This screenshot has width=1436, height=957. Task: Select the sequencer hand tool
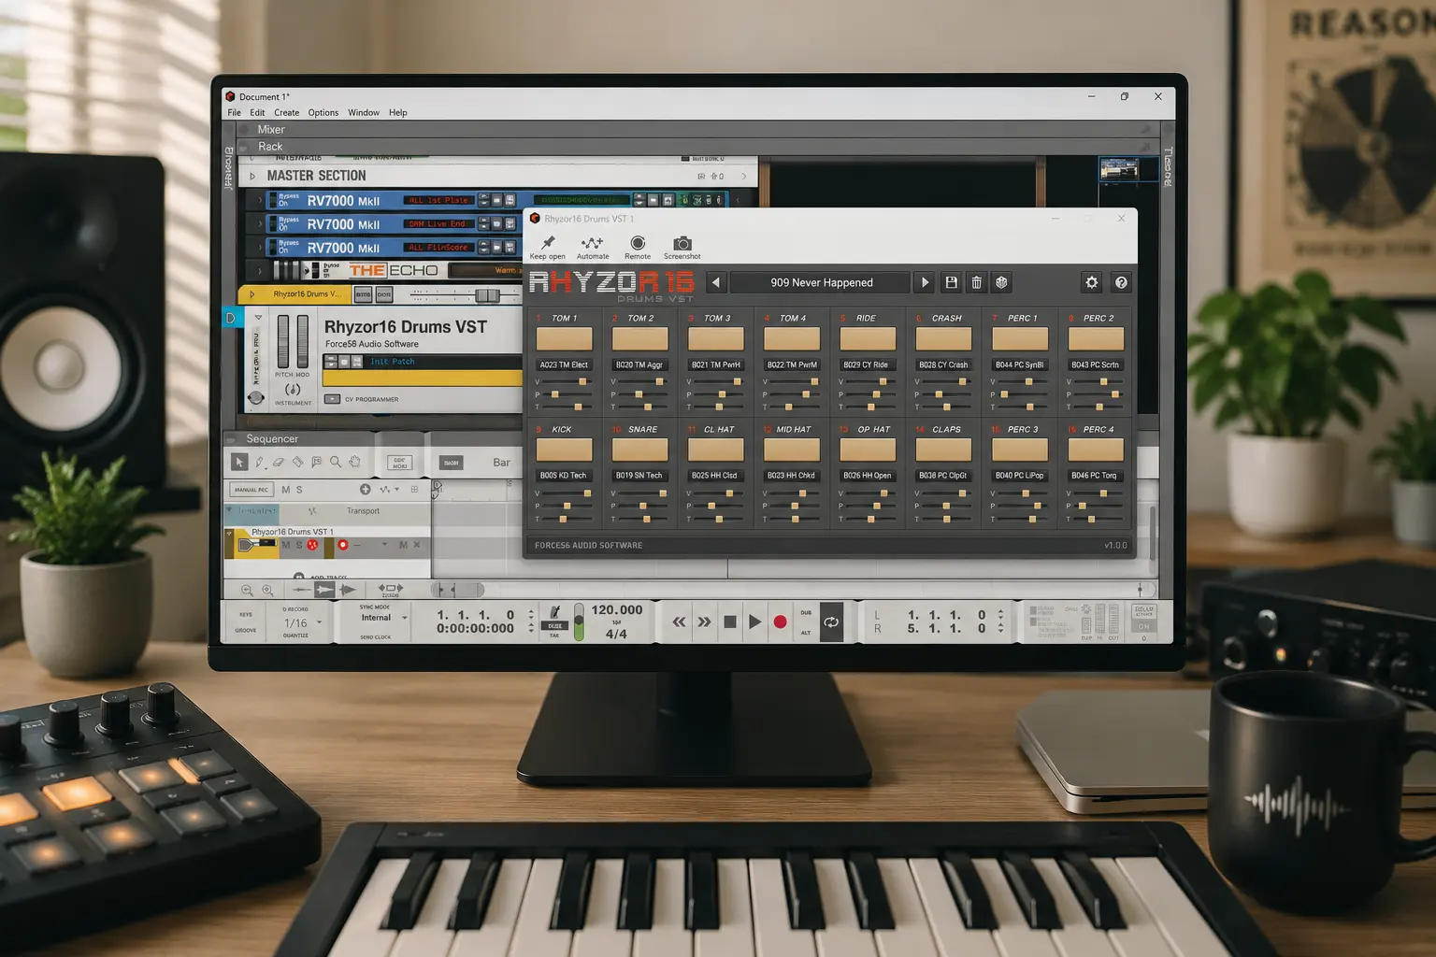click(354, 462)
